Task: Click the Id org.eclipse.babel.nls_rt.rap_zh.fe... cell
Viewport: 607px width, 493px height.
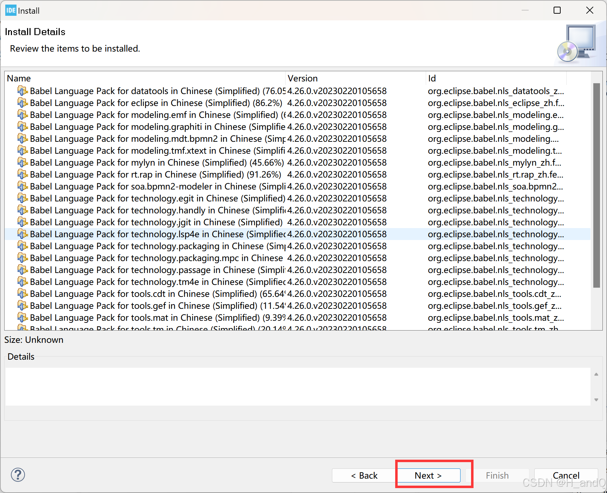Action: (495, 174)
